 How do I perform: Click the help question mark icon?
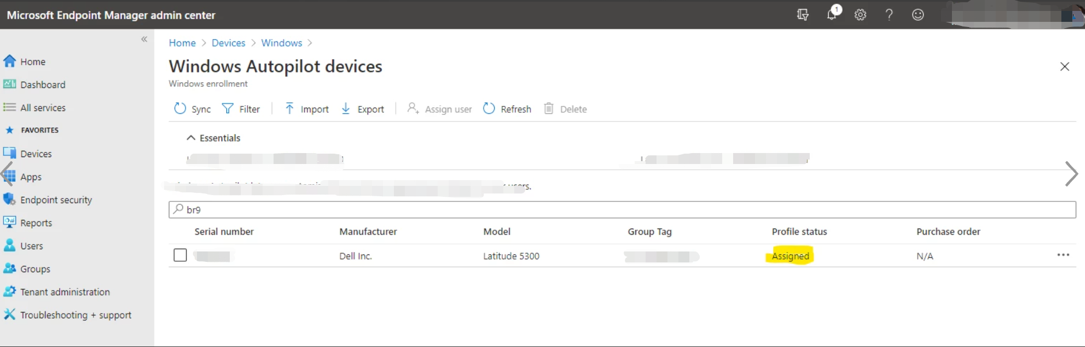(889, 15)
